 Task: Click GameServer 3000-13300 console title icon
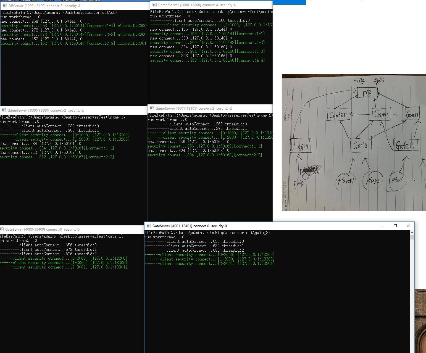[x=4, y=110]
